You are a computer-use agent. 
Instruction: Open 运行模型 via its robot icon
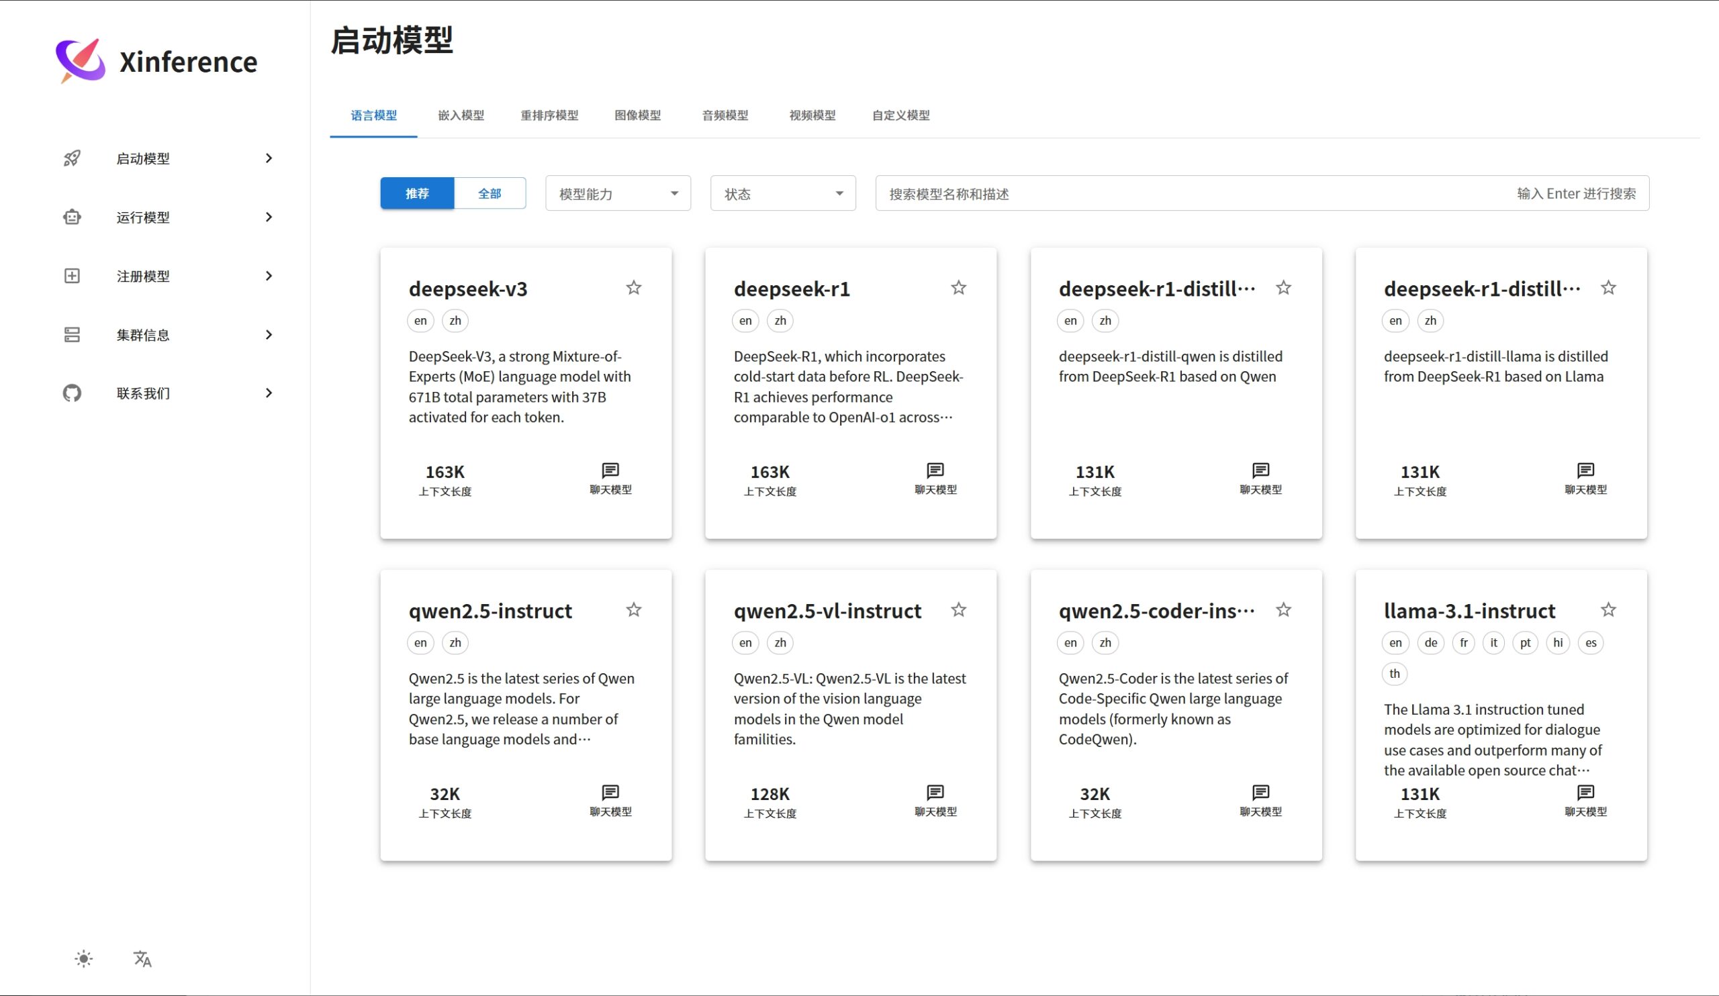[x=72, y=217]
